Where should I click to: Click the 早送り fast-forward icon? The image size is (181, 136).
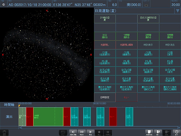point(82,132)
